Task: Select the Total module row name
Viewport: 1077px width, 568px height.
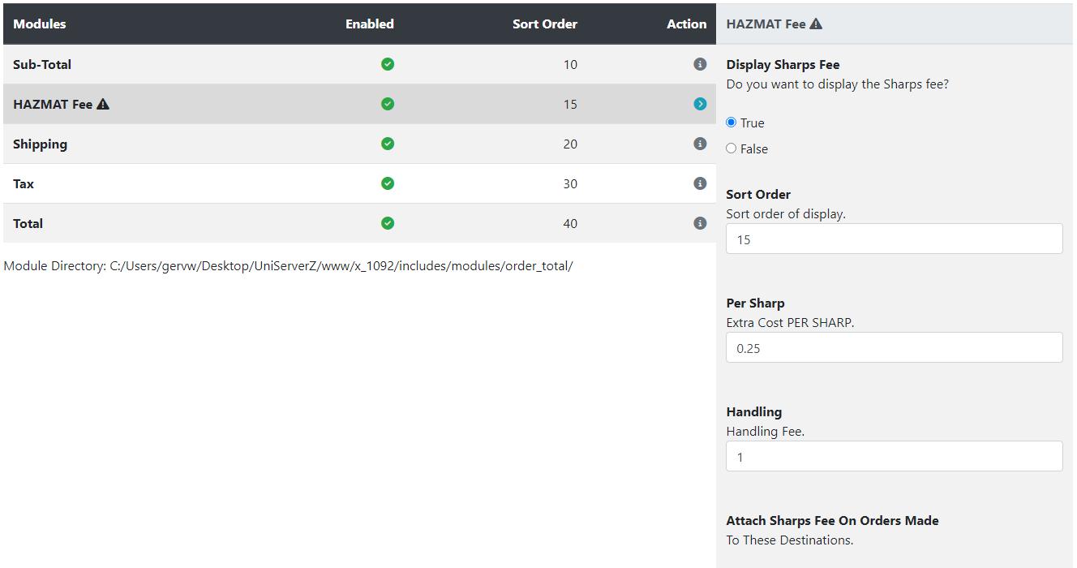Action: pyautogui.click(x=28, y=223)
